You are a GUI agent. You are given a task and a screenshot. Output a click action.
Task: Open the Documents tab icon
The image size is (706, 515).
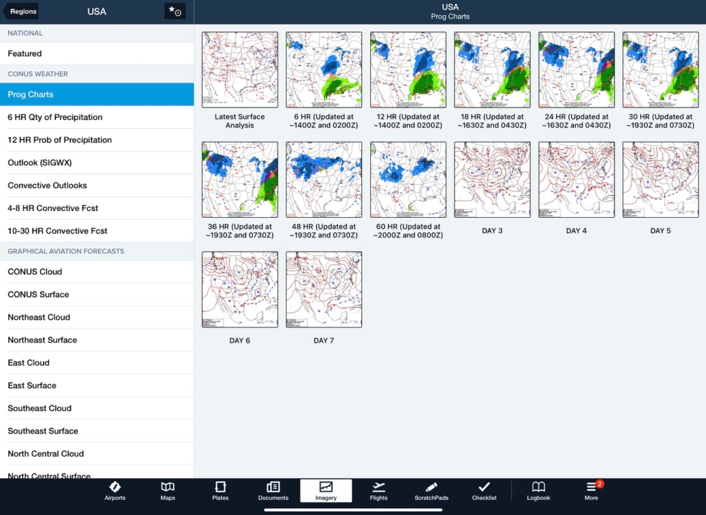click(x=273, y=487)
